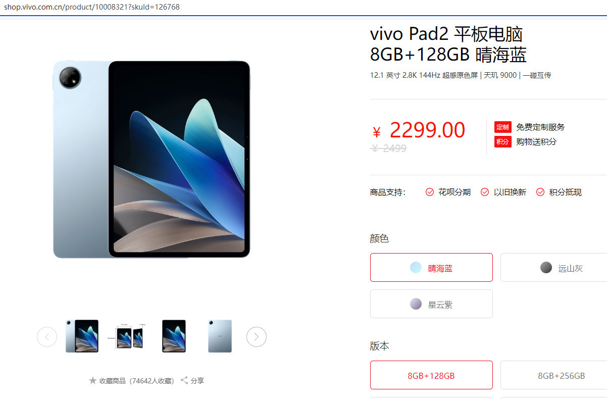Choose the 8GB+128GB version
This screenshot has width=607, height=399.
coord(431,375)
